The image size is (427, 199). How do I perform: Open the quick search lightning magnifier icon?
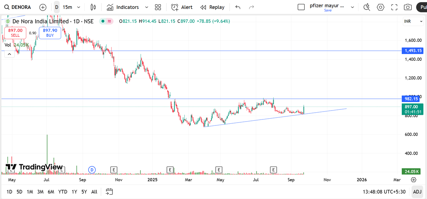(367, 7)
